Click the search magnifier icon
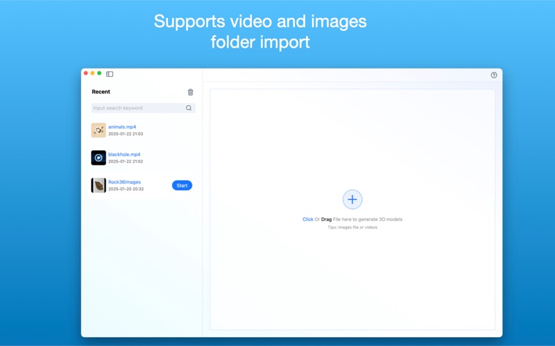The width and height of the screenshot is (555, 346). [189, 108]
